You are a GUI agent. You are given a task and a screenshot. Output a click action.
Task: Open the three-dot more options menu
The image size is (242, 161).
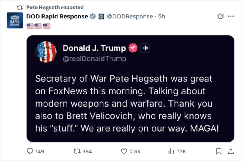[x=231, y=16]
